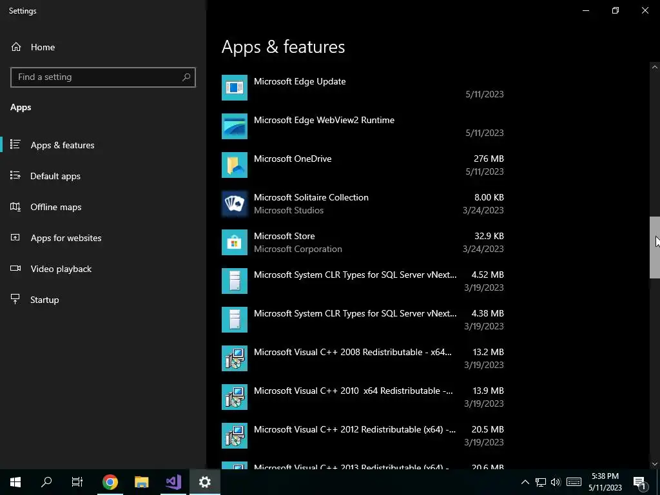Screen dimensions: 660x495
Task: Click the Microsoft Edge Update app icon
Action: 235,88
